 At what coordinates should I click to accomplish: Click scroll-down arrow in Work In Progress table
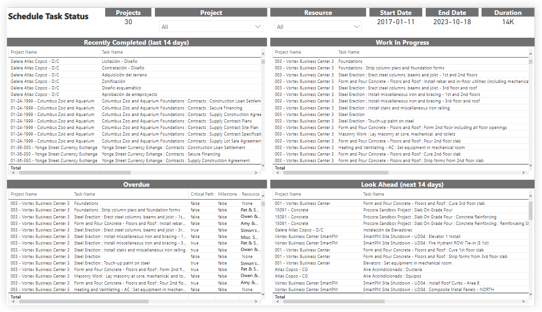click(x=530, y=165)
